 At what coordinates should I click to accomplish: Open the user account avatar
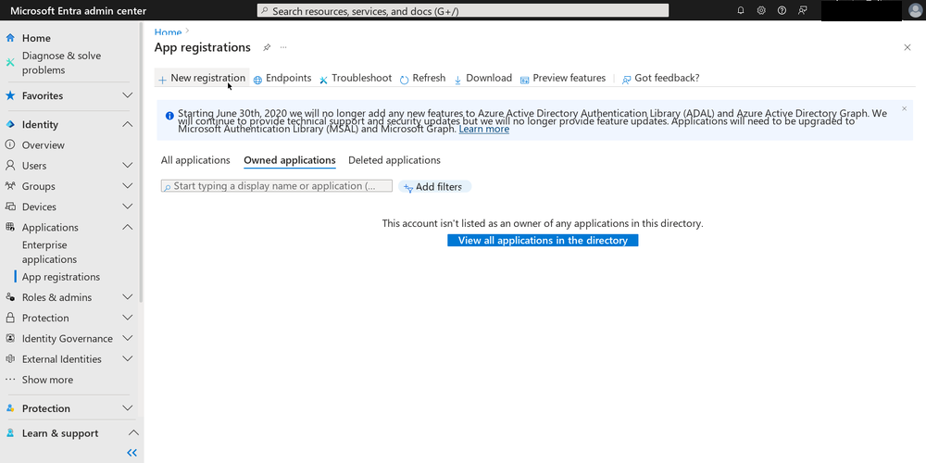[x=915, y=10]
